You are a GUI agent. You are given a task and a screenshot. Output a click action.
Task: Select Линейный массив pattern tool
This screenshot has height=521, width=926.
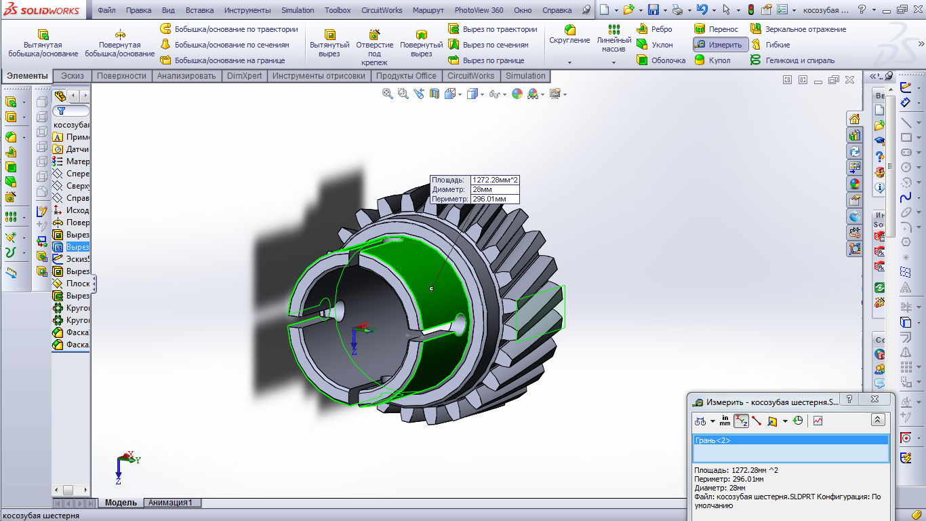[614, 39]
